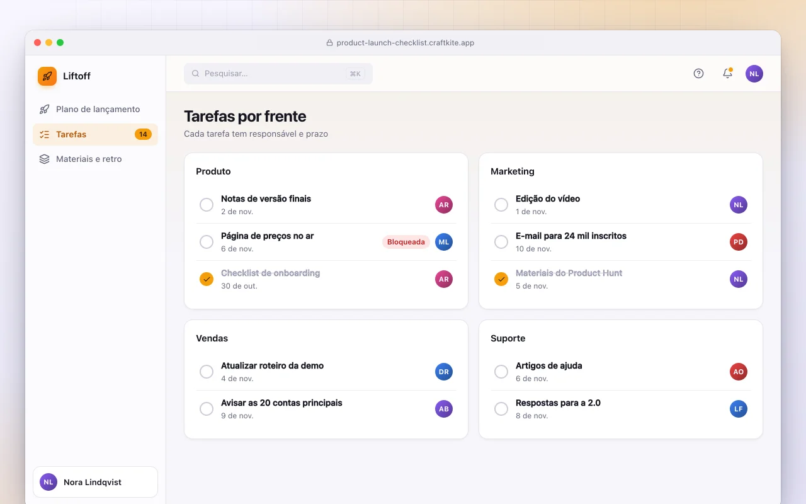Image resolution: width=806 pixels, height=504 pixels.
Task: Click the 14 count badge on Tarefas
Action: [143, 134]
